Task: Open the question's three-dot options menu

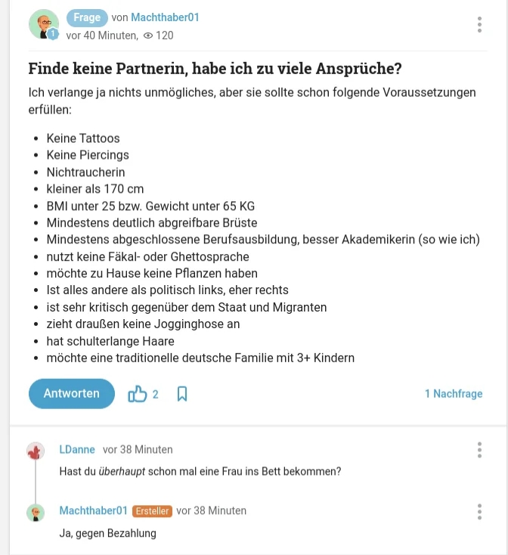Action: click(479, 24)
